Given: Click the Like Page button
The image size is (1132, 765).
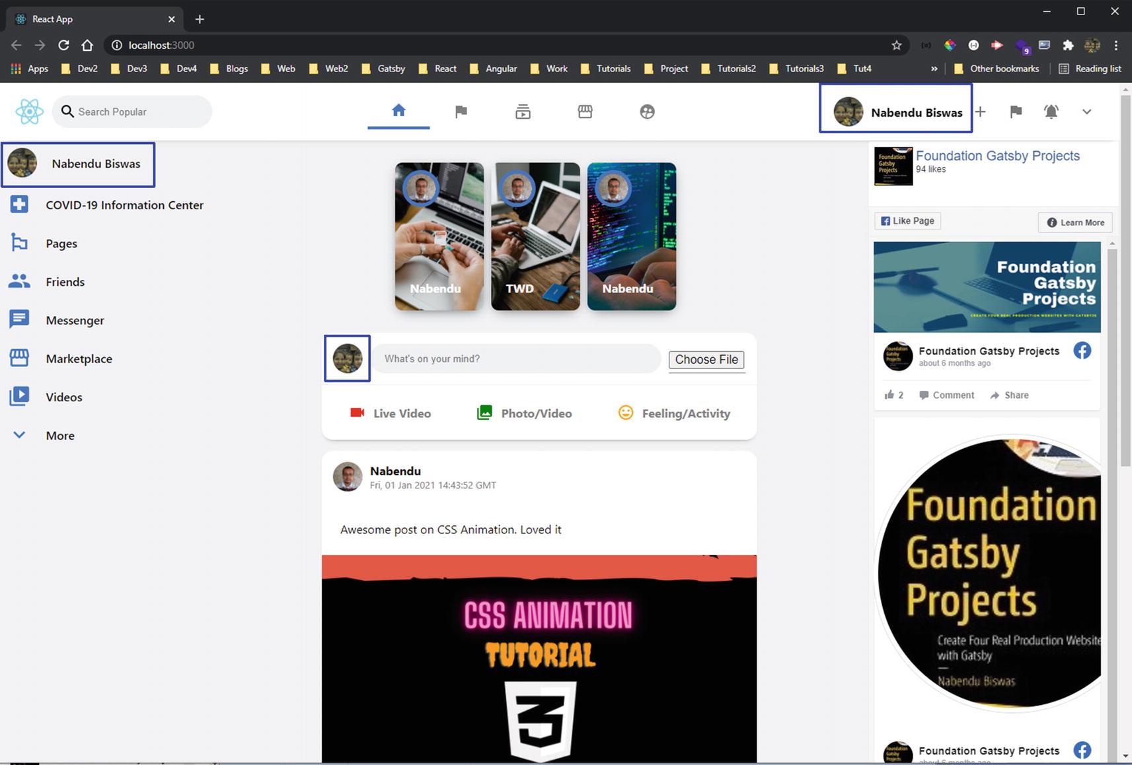Looking at the screenshot, I should tap(907, 221).
